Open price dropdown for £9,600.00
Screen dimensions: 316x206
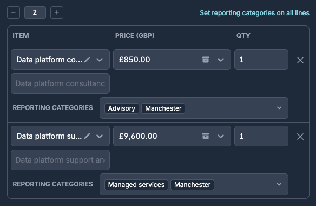(221, 136)
